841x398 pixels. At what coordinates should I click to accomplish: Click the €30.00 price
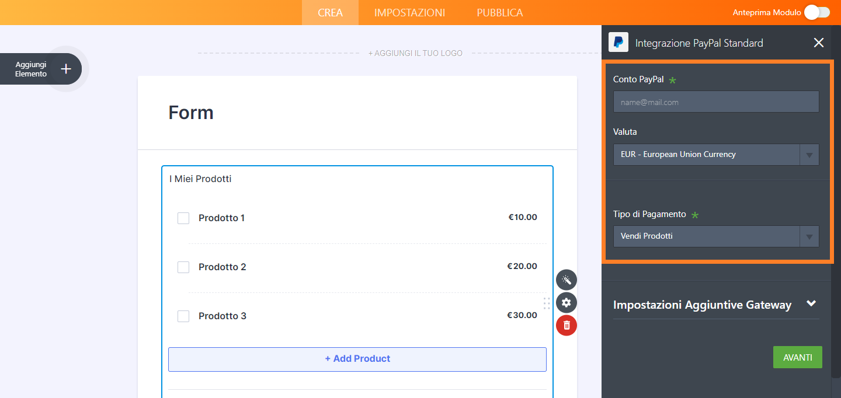point(522,315)
